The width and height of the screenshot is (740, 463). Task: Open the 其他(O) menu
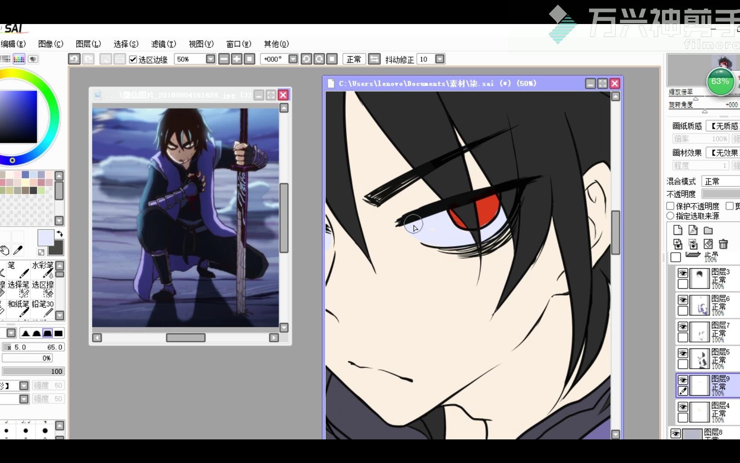(x=277, y=44)
